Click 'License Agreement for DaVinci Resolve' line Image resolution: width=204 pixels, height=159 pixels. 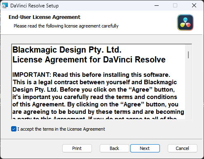click(x=89, y=60)
